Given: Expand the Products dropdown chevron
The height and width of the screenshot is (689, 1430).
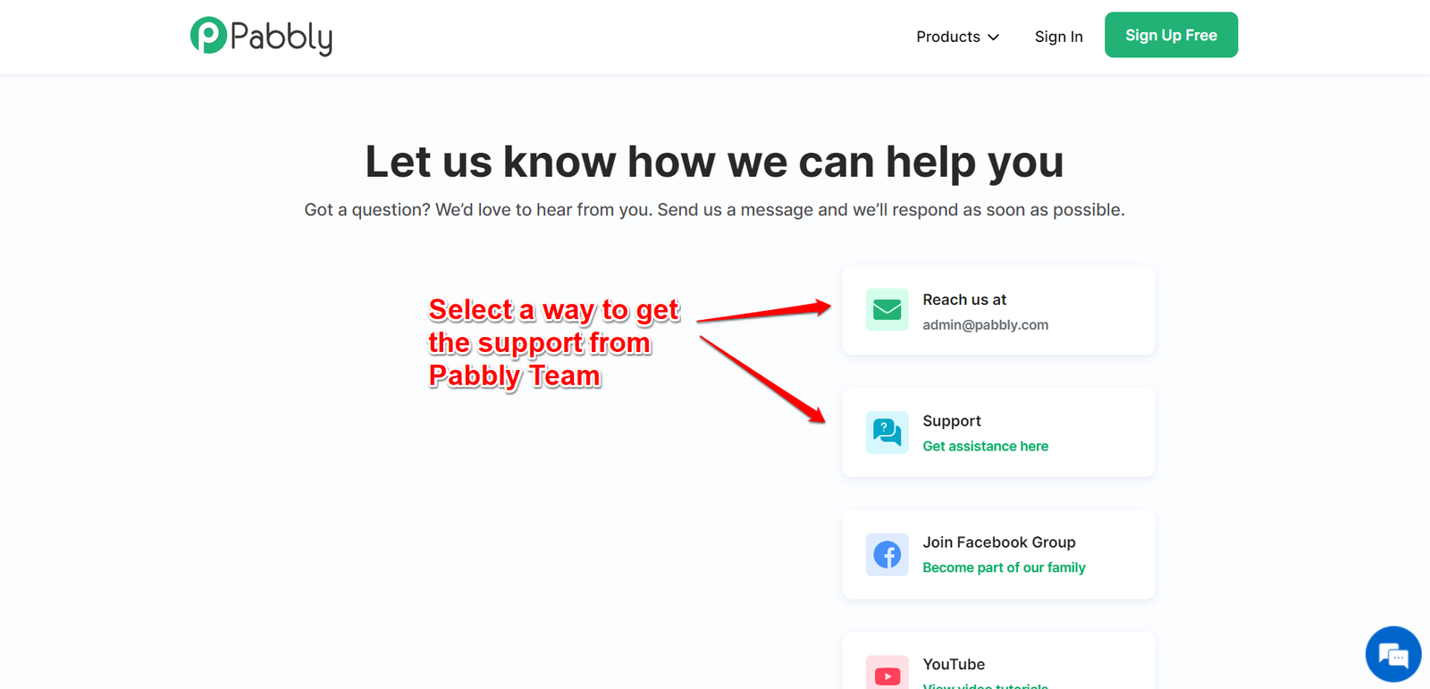Looking at the screenshot, I should [x=993, y=38].
